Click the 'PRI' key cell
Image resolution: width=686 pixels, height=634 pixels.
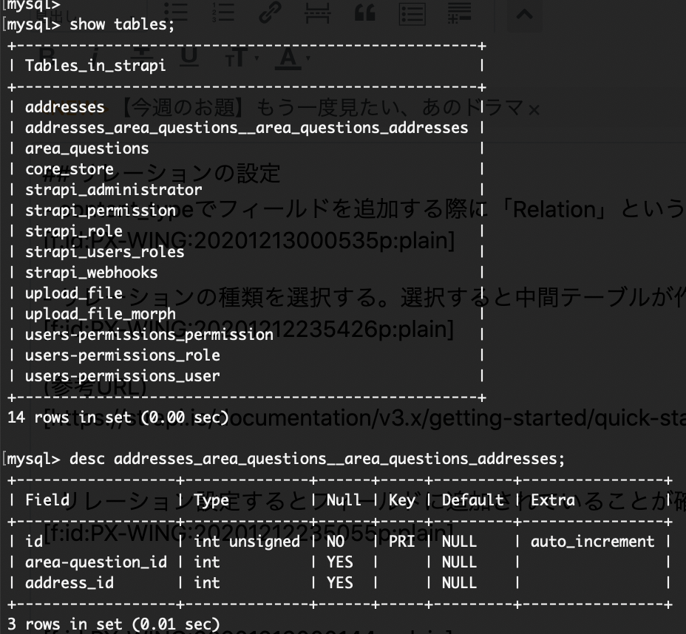click(x=401, y=542)
